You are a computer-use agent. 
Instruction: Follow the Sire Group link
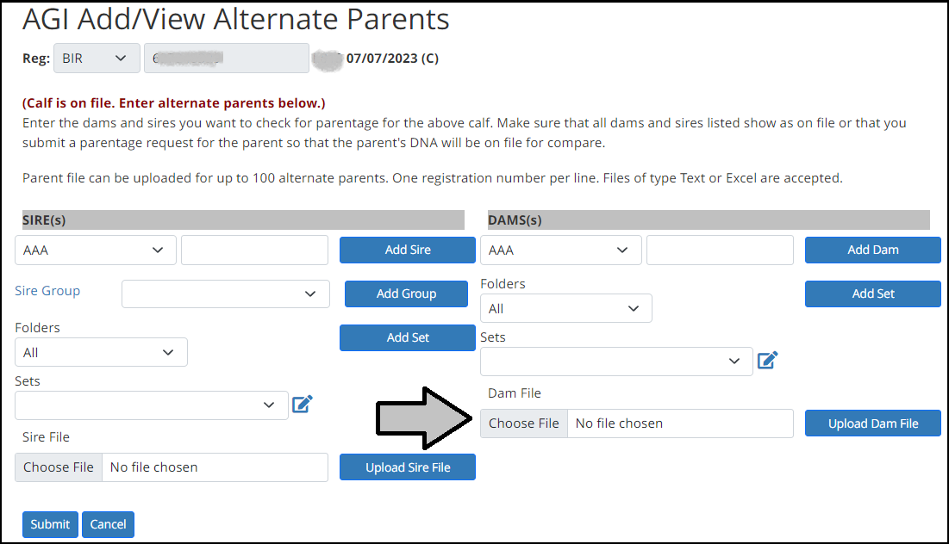click(47, 291)
